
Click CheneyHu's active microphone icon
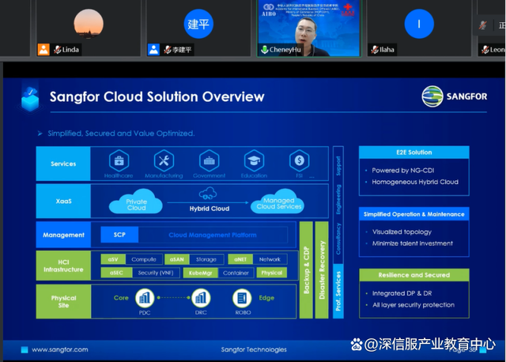[265, 50]
